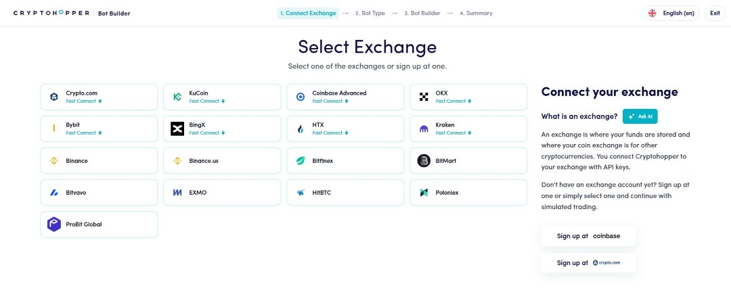Screen dimensions: 731x305
Task: Click the Ask AI button
Action: 640,116
